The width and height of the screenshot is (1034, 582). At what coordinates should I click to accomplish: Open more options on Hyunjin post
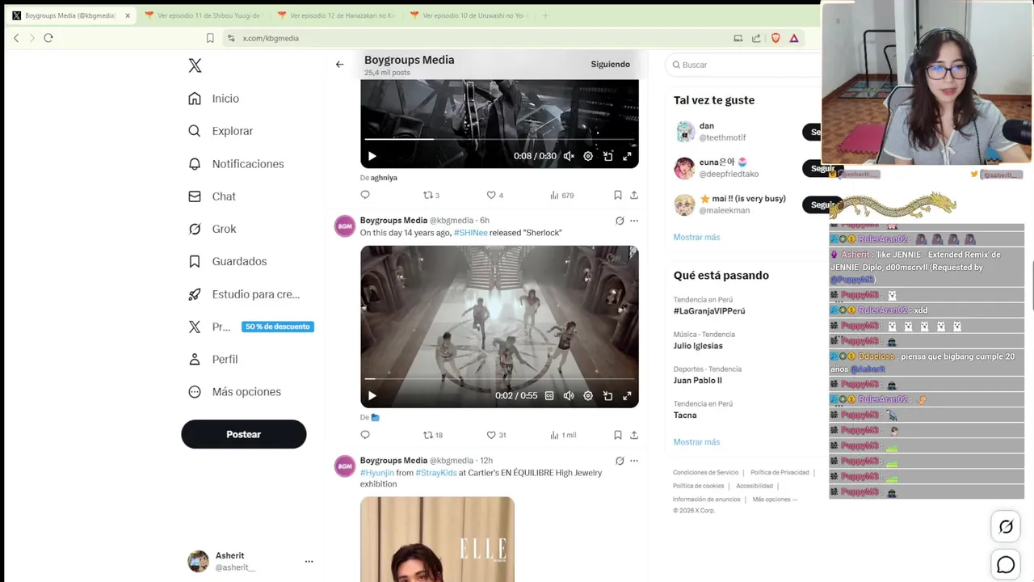(634, 461)
